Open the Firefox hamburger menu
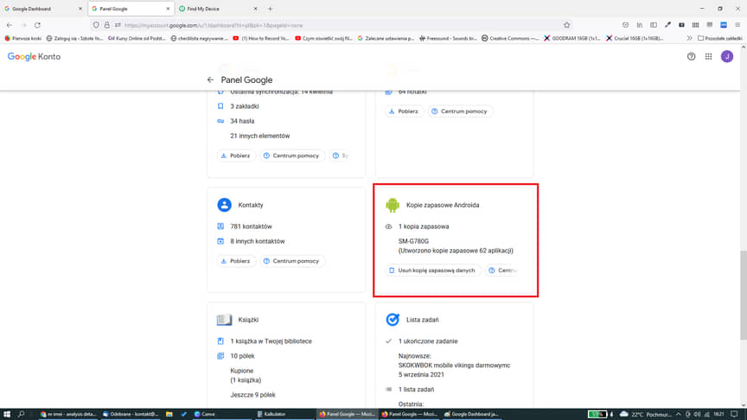The image size is (747, 420). click(737, 25)
